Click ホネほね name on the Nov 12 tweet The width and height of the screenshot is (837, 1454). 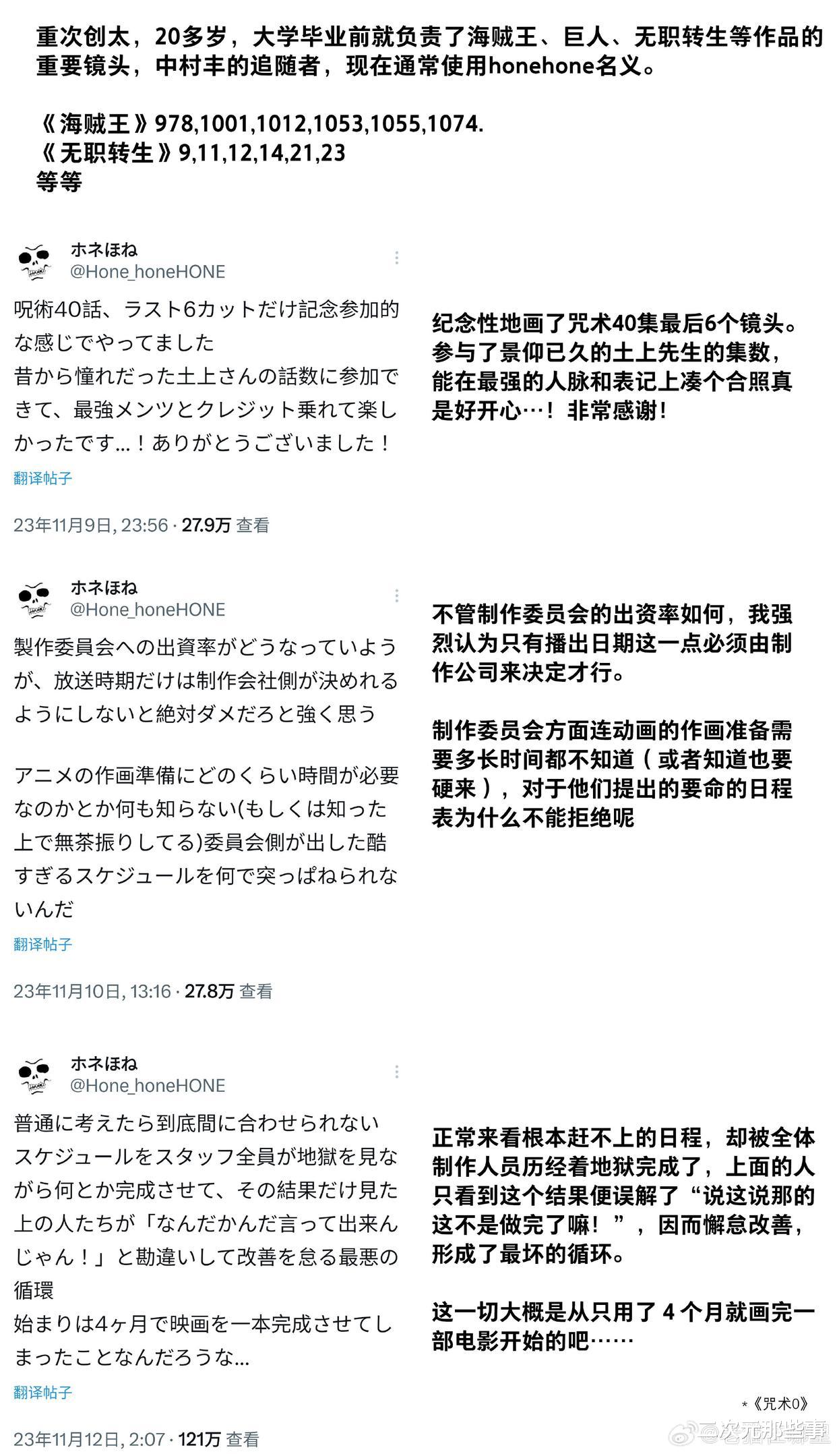coord(104,1063)
